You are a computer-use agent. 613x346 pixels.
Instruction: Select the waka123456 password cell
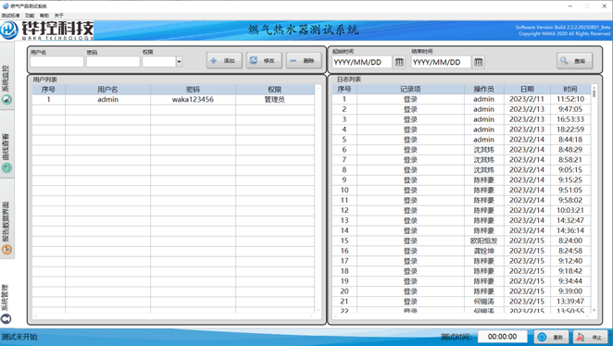[x=193, y=100]
